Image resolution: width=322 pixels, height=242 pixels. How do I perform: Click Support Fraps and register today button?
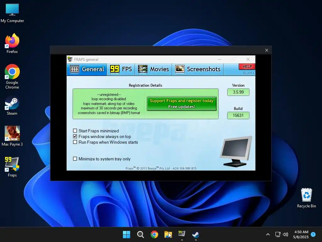click(x=181, y=103)
